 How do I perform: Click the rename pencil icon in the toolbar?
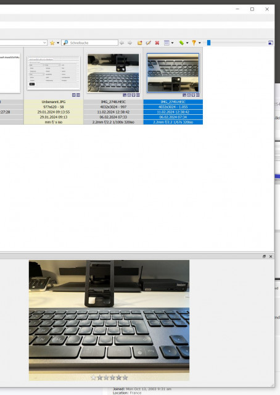148,43
